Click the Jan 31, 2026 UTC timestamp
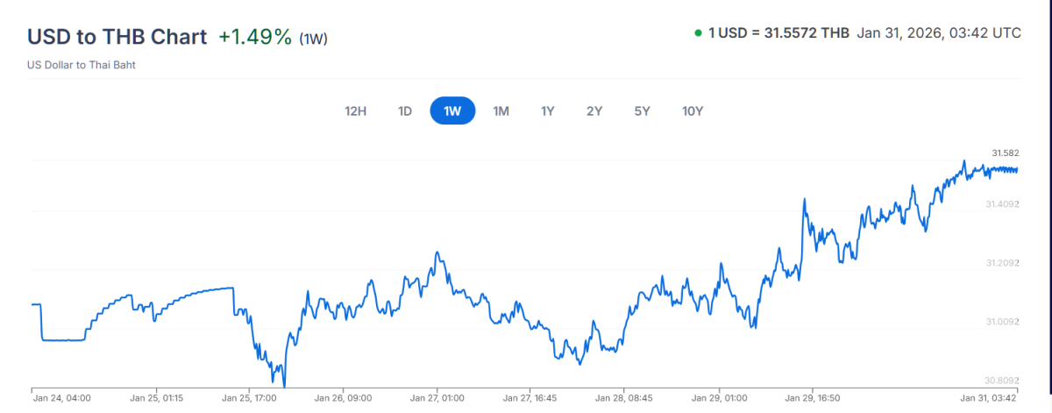 (x=939, y=33)
